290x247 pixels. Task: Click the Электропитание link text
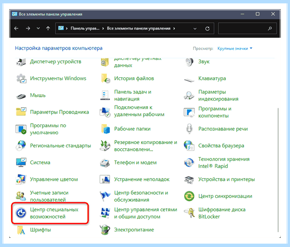134,230
